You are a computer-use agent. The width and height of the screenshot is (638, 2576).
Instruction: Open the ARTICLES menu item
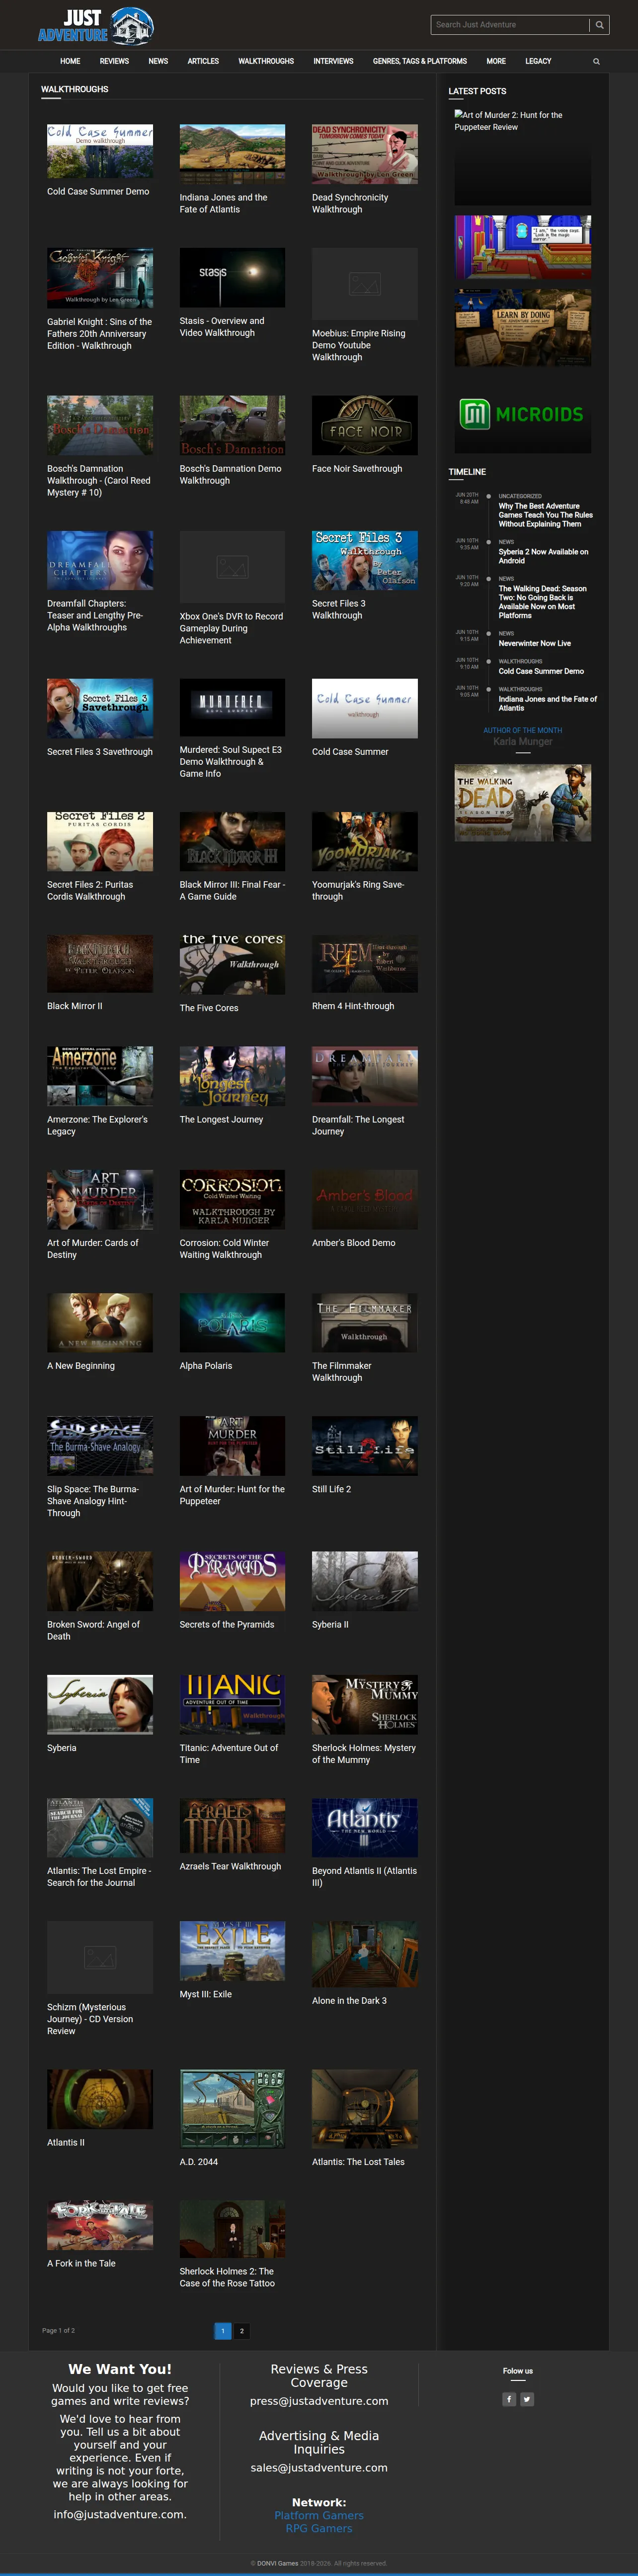[203, 61]
